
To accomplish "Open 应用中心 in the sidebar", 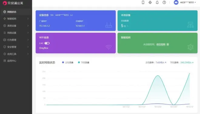I will click(16, 61).
